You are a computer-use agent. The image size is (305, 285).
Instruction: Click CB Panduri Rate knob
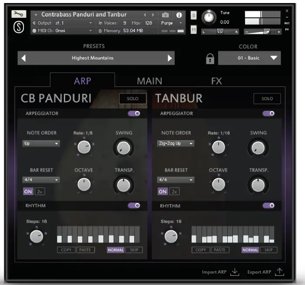point(84,147)
